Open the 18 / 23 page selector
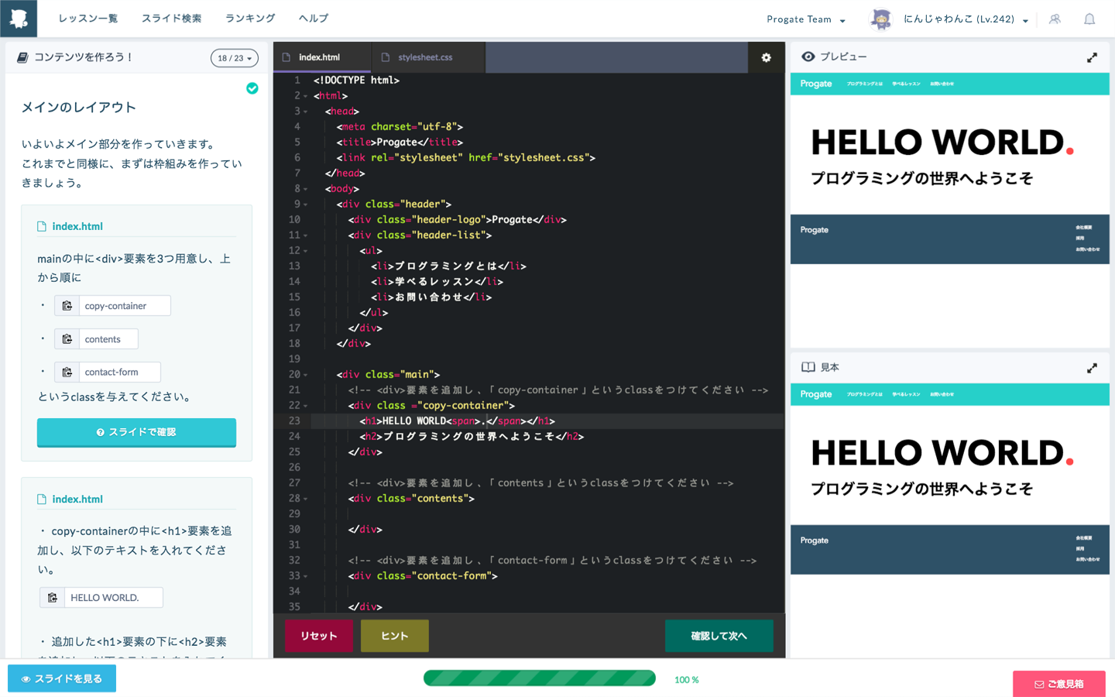Screen dimensions: 1115x697 pyautogui.click(x=235, y=58)
